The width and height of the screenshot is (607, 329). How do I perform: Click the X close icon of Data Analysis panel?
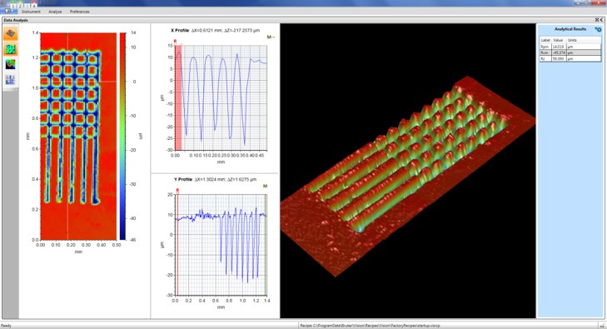pos(597,20)
